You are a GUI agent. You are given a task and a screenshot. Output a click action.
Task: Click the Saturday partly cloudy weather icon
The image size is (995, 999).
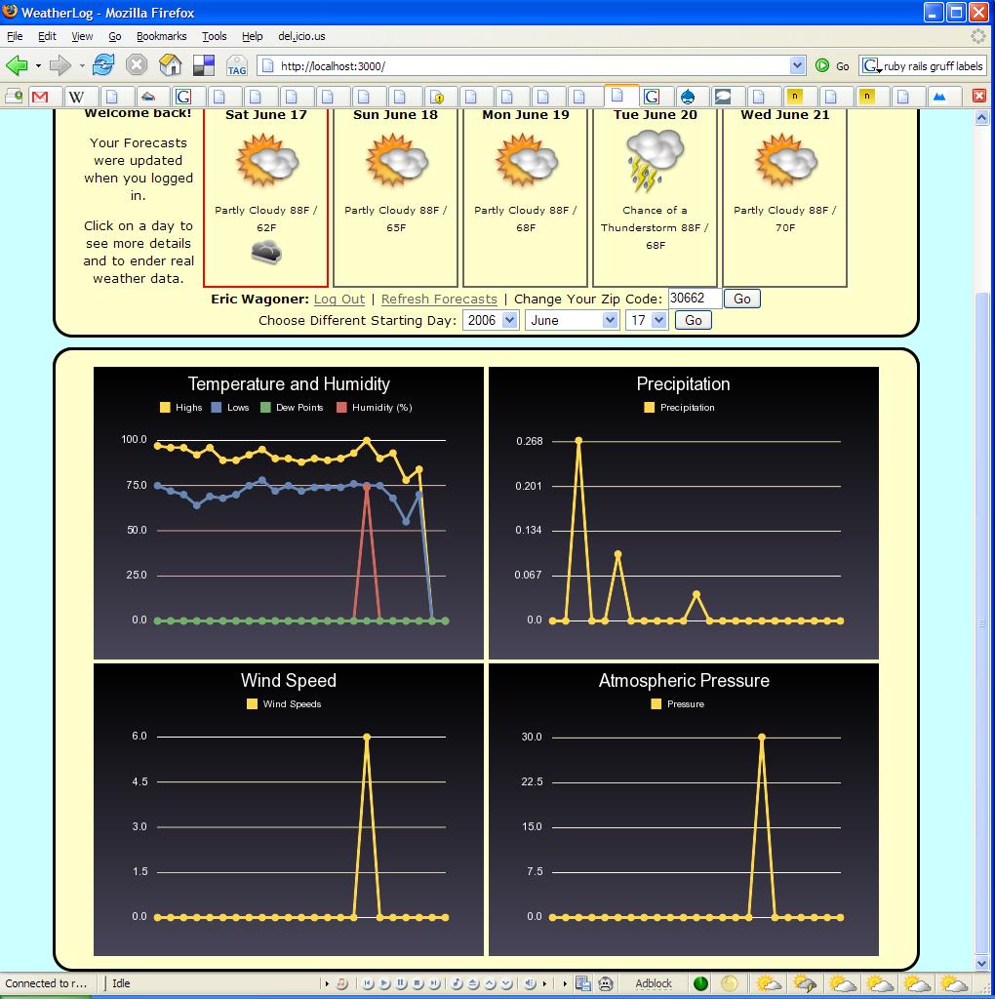[x=266, y=162]
